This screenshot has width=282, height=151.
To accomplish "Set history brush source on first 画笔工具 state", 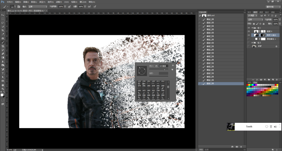I will coord(200,19).
